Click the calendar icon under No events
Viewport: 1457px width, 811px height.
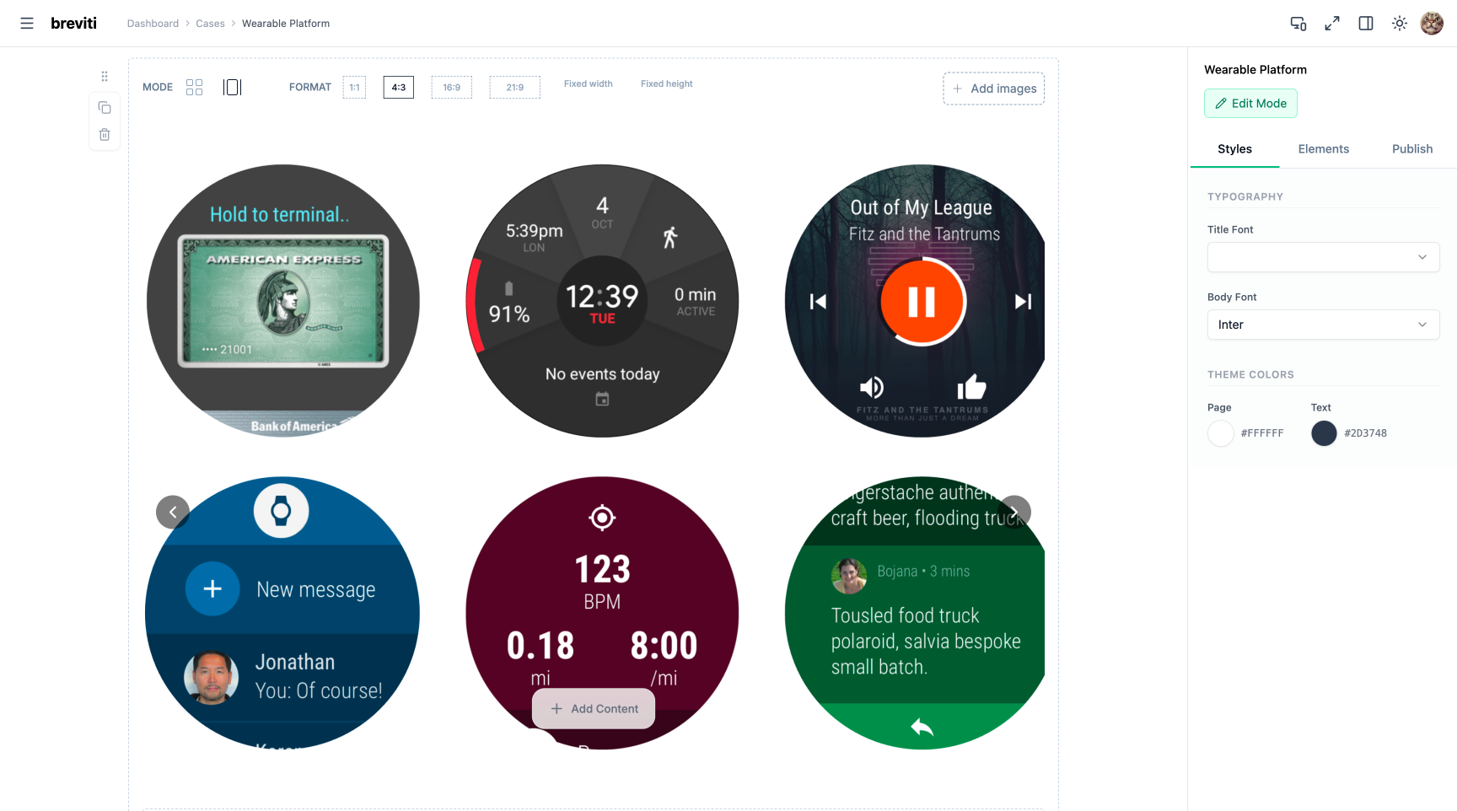click(x=602, y=399)
